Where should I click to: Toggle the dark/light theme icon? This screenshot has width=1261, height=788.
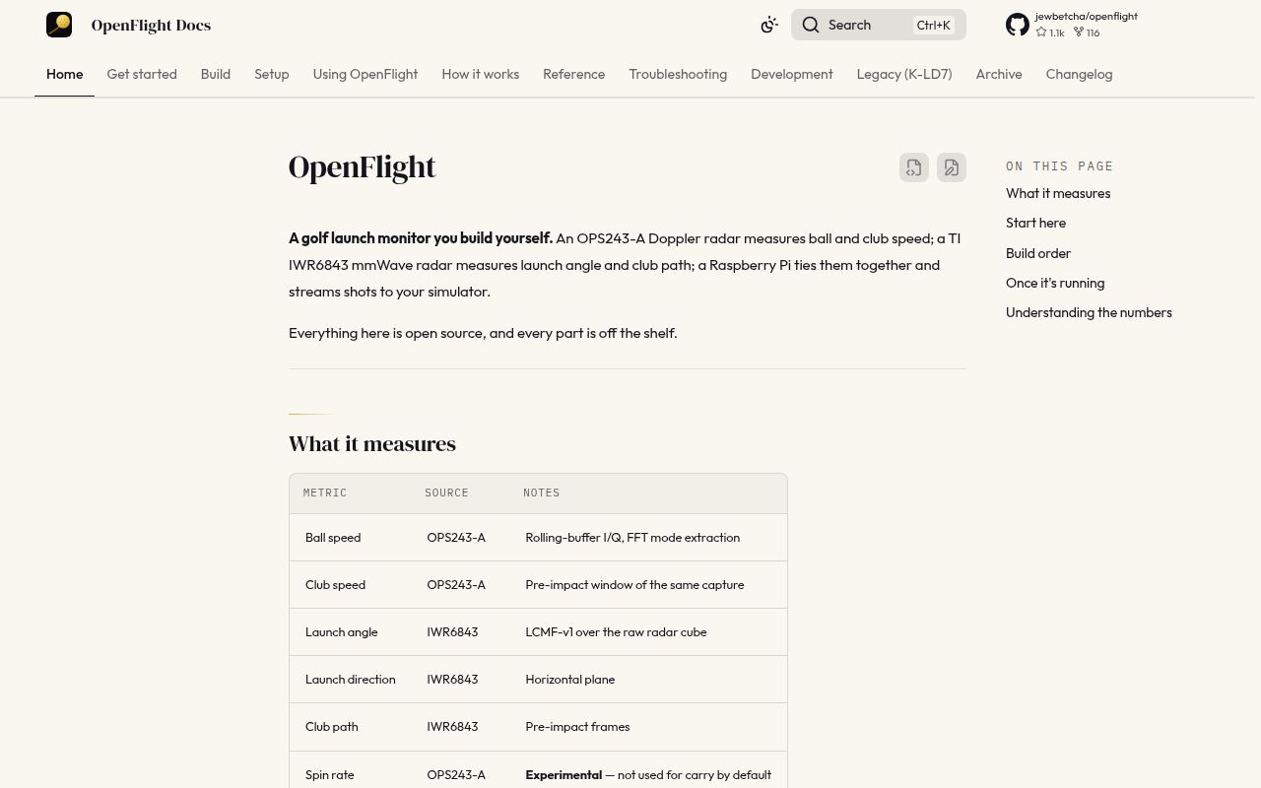pyautogui.click(x=769, y=25)
